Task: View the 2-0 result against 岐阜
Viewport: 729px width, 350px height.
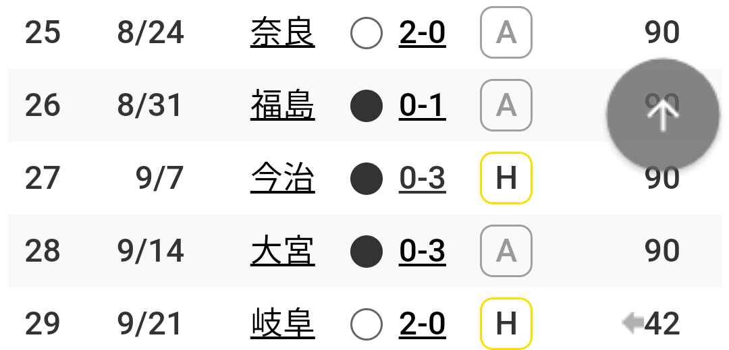Action: coord(422,324)
